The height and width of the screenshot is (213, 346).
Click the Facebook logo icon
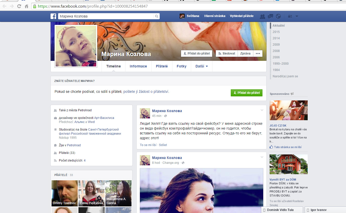(53, 16)
